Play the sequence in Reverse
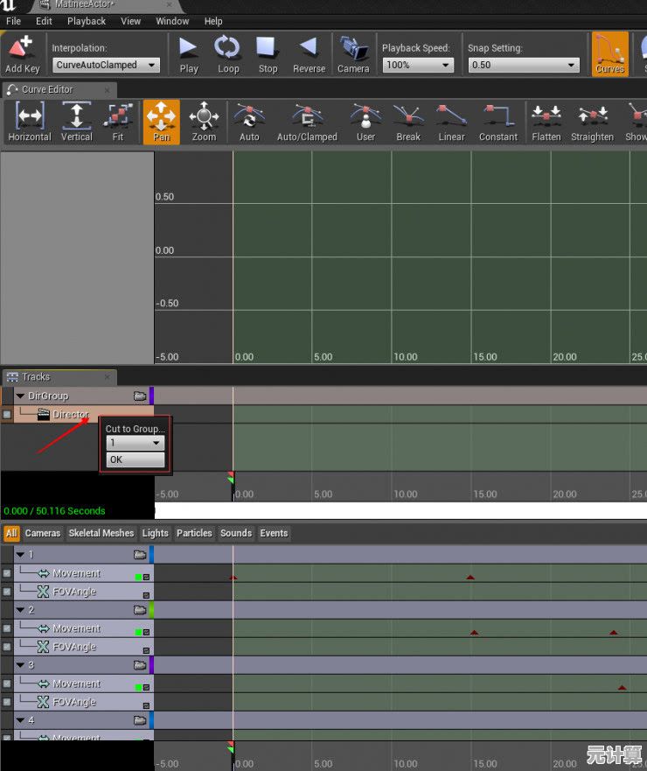The height and width of the screenshot is (771, 647). tap(309, 54)
